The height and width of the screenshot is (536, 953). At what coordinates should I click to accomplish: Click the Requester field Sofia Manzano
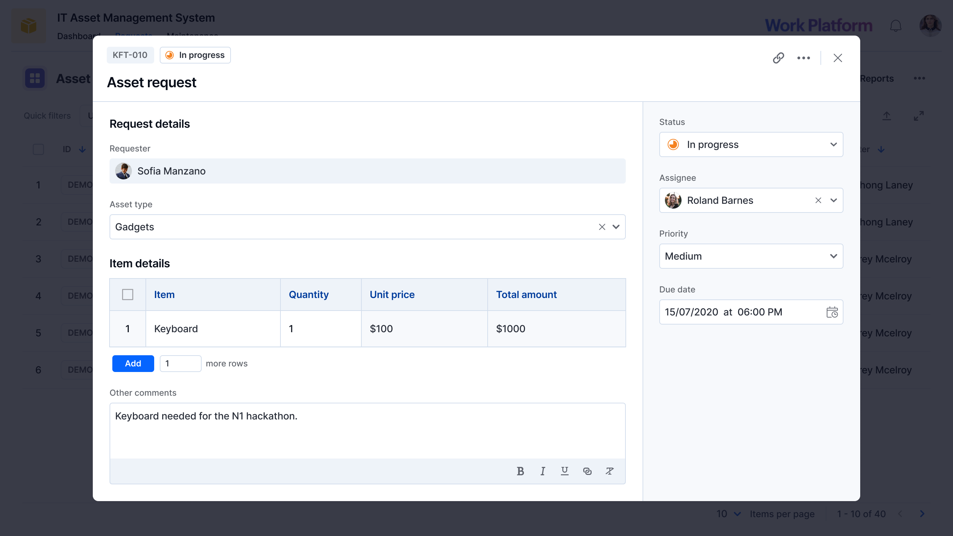[367, 171]
